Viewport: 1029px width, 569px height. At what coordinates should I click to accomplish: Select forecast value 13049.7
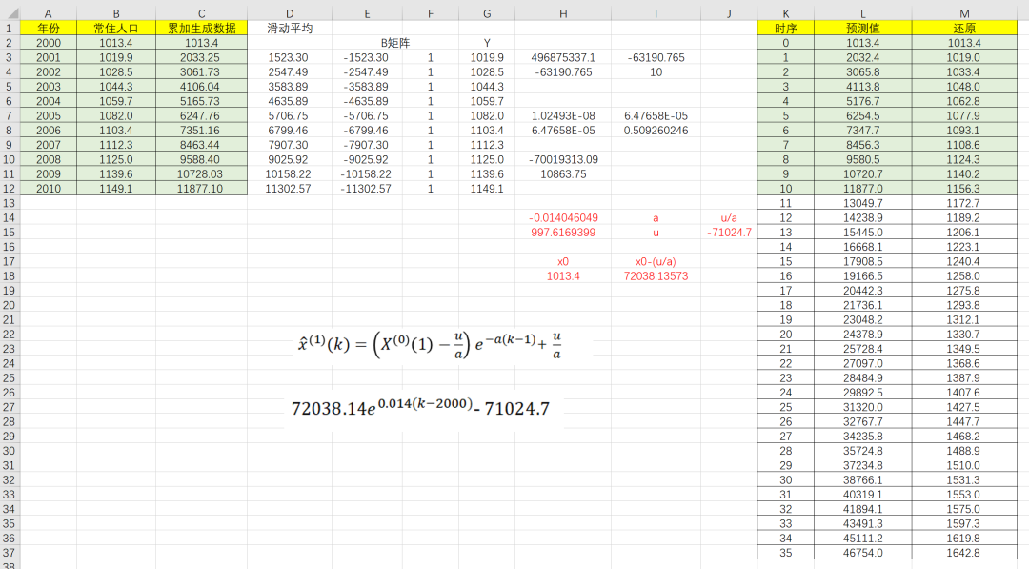(862, 203)
